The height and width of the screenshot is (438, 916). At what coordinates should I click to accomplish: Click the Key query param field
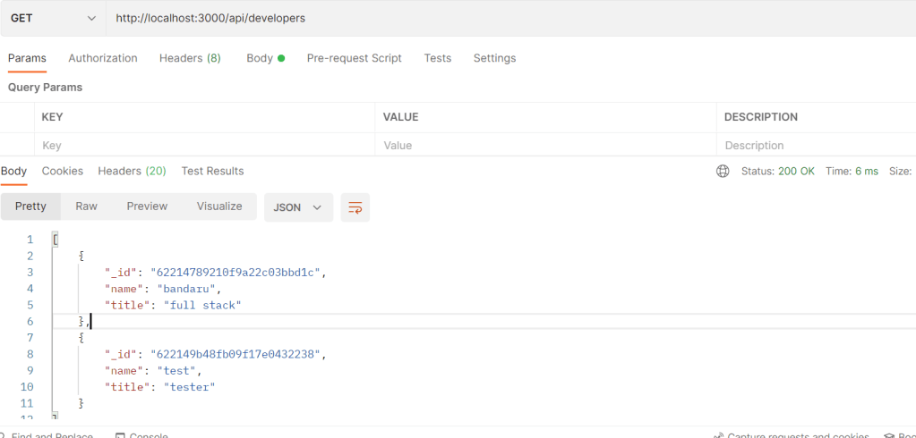tap(204, 145)
